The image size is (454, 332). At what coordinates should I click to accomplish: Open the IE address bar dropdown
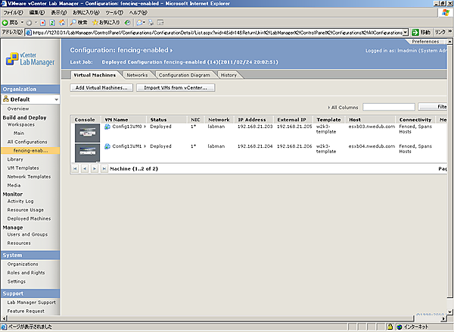[x=406, y=33]
